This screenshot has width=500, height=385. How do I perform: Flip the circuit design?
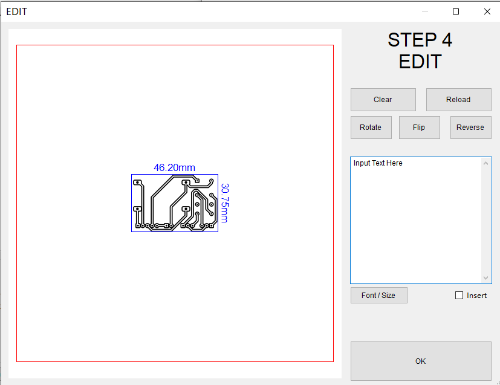[420, 128]
